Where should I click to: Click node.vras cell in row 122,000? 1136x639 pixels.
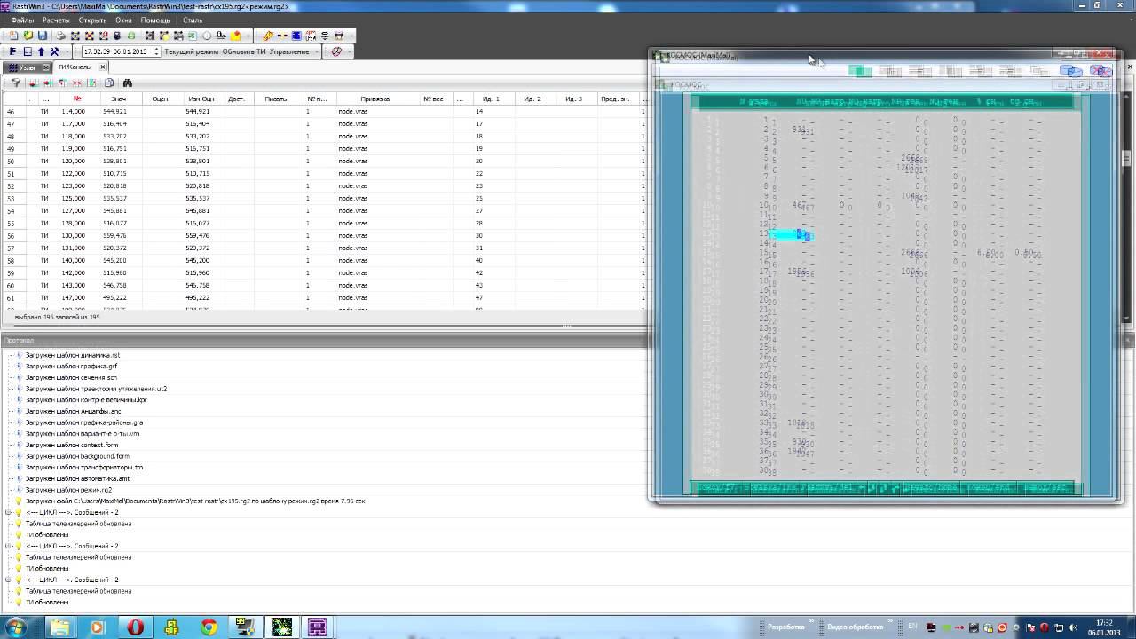tap(352, 173)
